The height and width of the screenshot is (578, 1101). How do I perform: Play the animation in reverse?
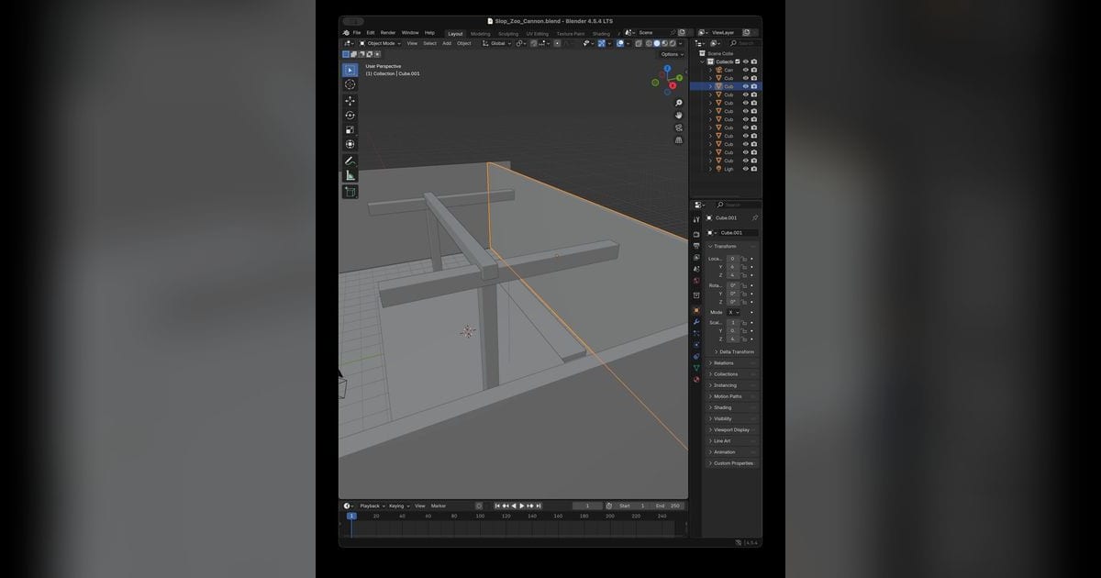click(514, 506)
